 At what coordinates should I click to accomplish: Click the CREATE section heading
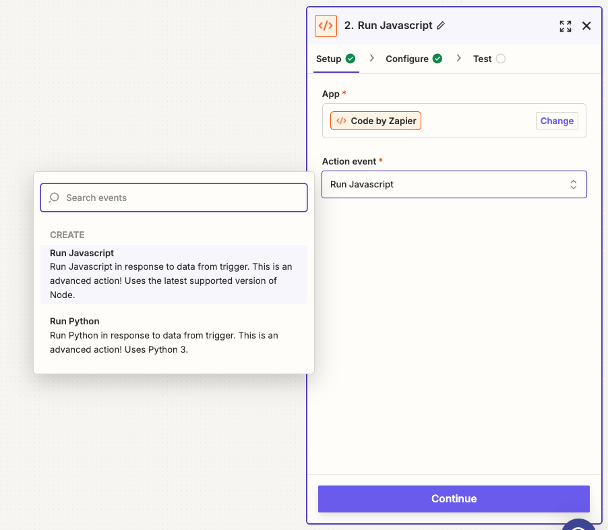(67, 235)
